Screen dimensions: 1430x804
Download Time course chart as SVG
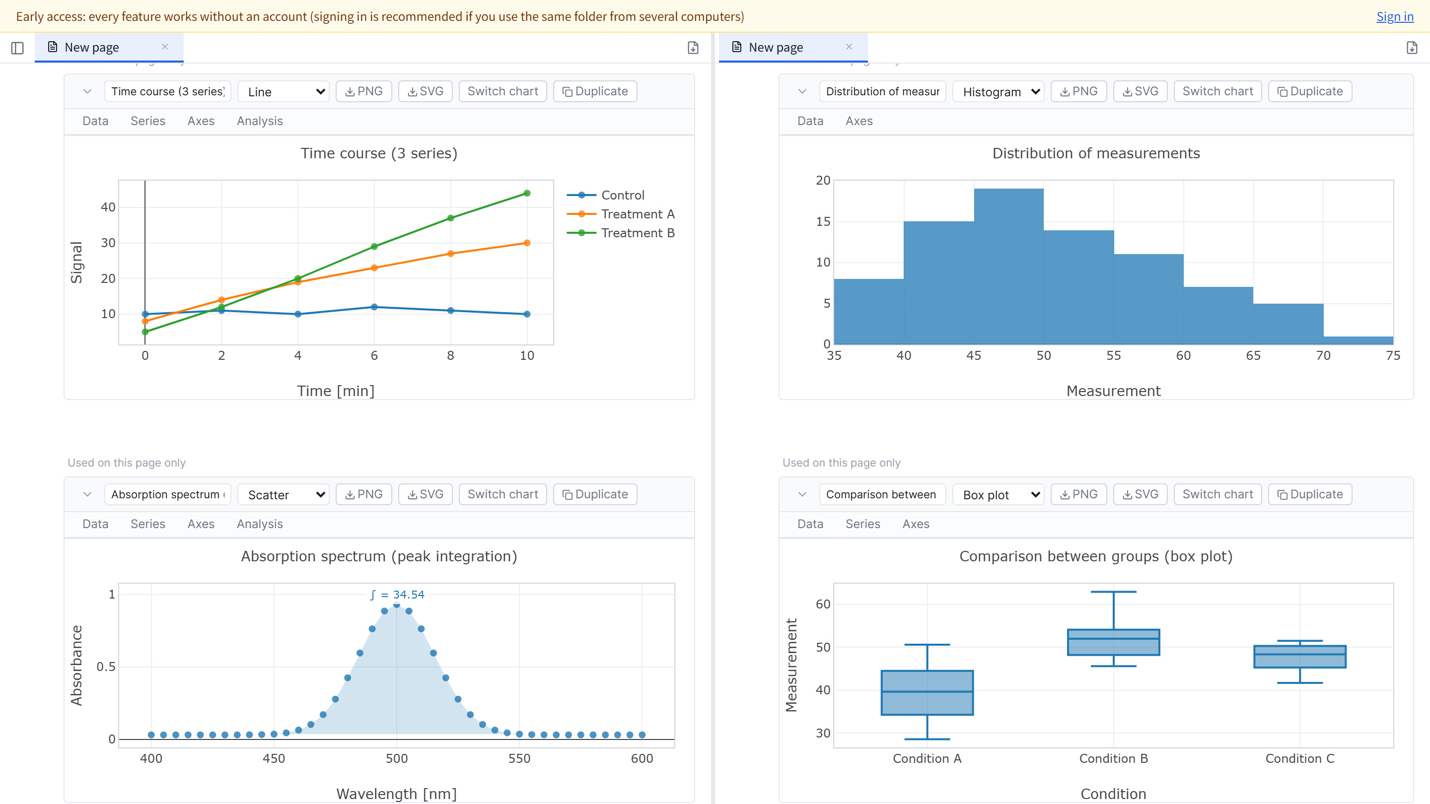click(426, 91)
